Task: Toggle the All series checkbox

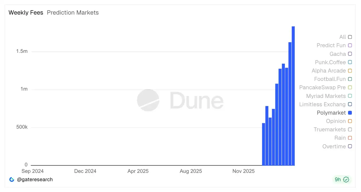Action: pos(350,37)
